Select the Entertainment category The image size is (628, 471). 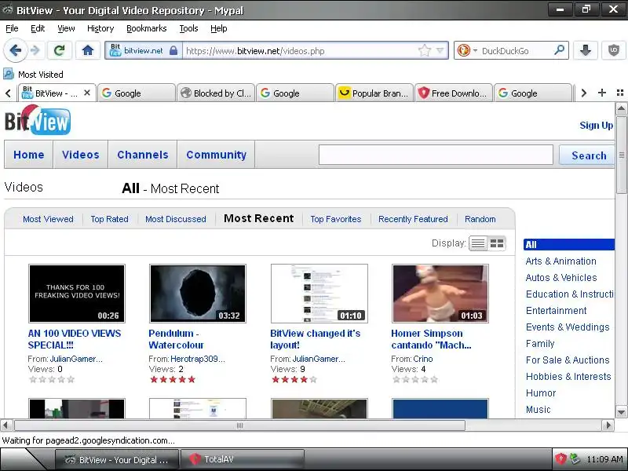(x=556, y=310)
